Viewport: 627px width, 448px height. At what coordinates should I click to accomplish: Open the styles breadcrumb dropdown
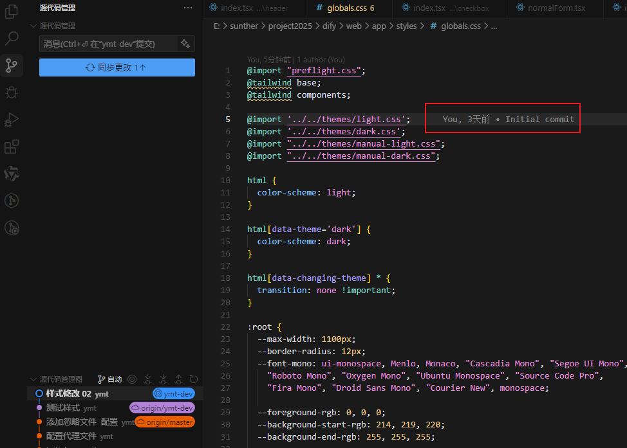[x=406, y=26]
